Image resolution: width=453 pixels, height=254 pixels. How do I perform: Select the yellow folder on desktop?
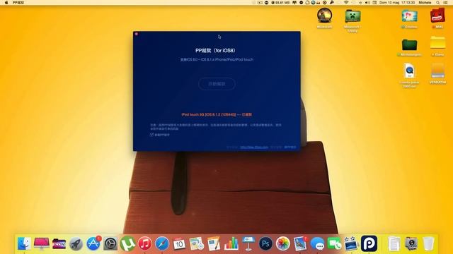point(437,43)
